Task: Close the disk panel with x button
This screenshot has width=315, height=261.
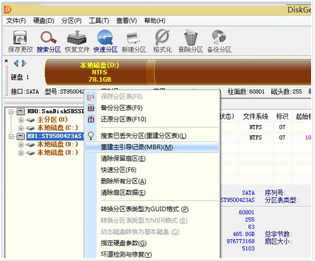Action: tap(6, 60)
